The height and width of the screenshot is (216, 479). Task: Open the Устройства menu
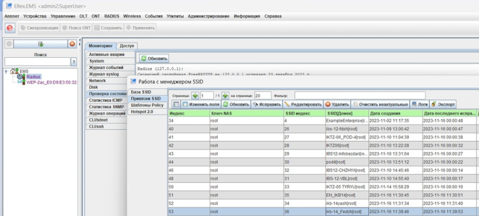point(35,16)
